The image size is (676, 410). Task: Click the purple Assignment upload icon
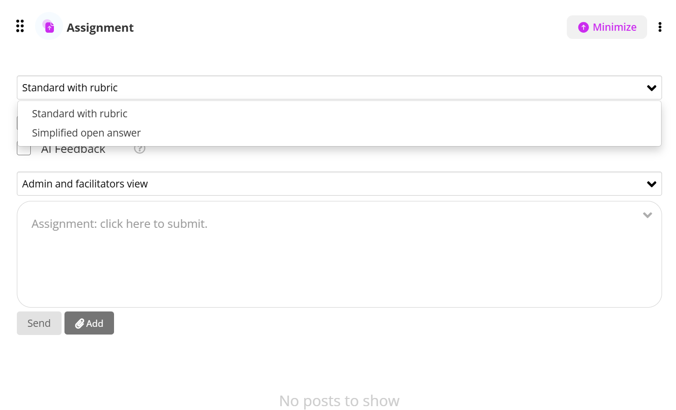[49, 26]
